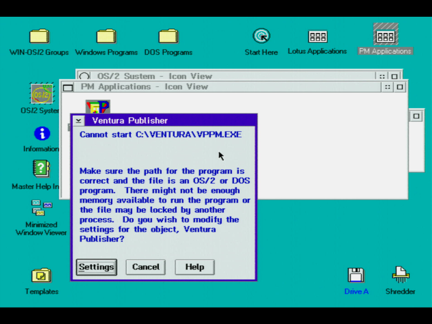Open the Master Help Index icon
The width and height of the screenshot is (432, 324).
point(42,168)
